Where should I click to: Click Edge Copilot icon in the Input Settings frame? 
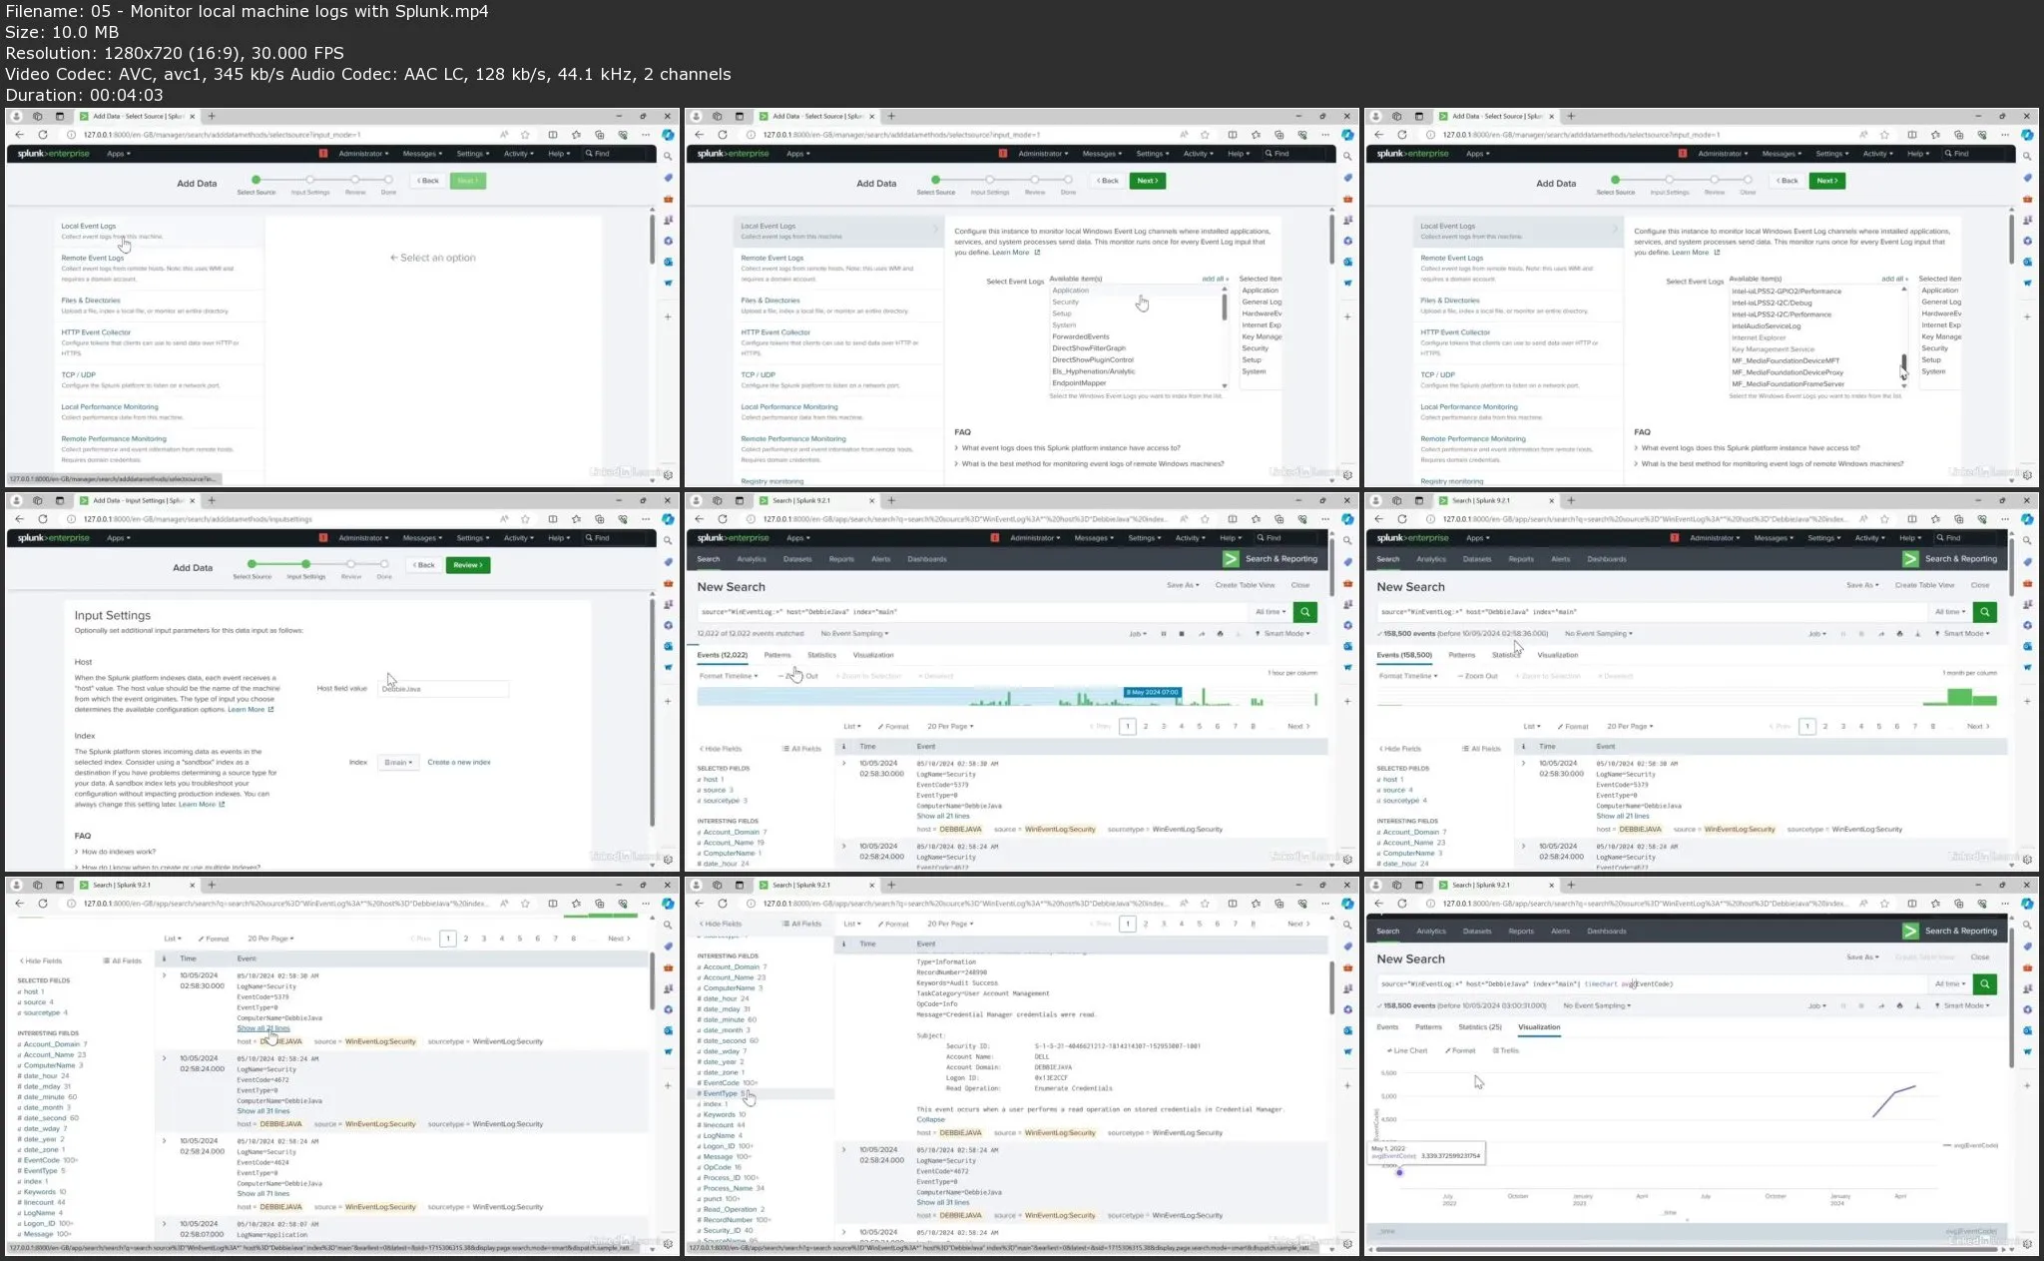[668, 519]
